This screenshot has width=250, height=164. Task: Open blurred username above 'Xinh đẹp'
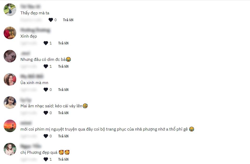pyautogui.click(x=35, y=30)
